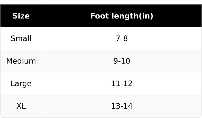Click the 11-12 foot length cell

122,84
